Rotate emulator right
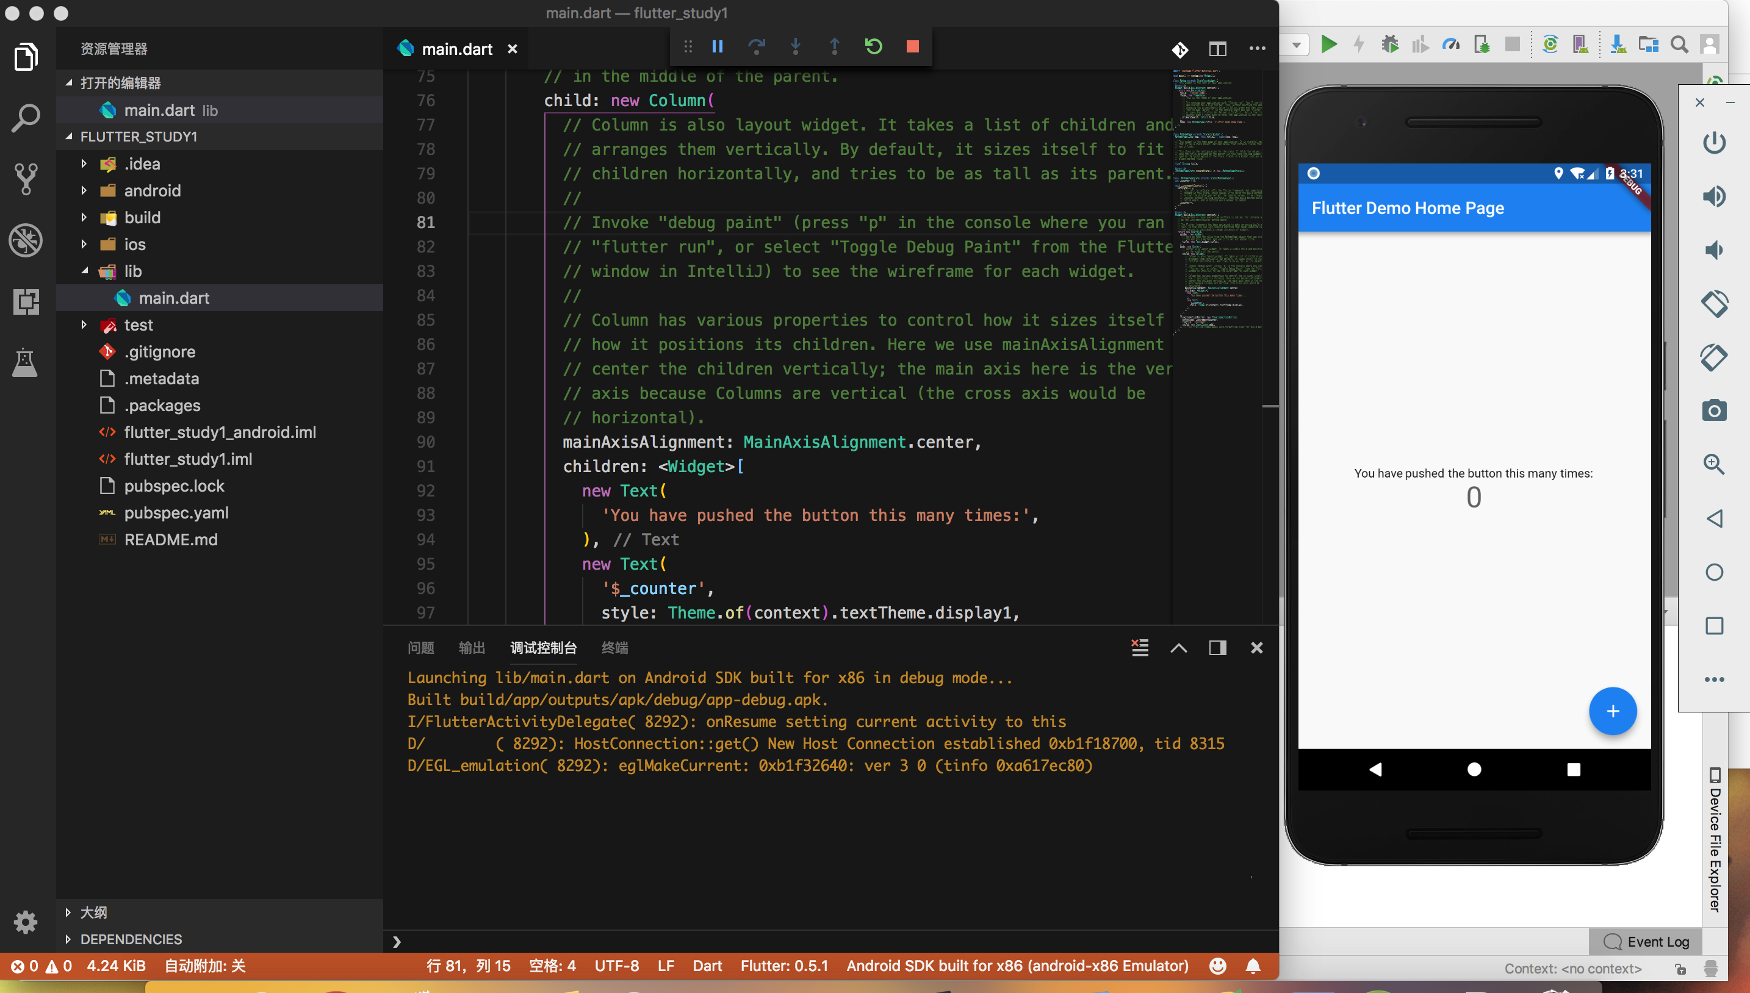This screenshot has width=1750, height=993. pyautogui.click(x=1715, y=357)
